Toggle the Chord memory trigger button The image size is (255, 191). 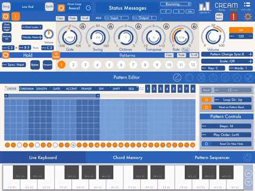(7, 27)
